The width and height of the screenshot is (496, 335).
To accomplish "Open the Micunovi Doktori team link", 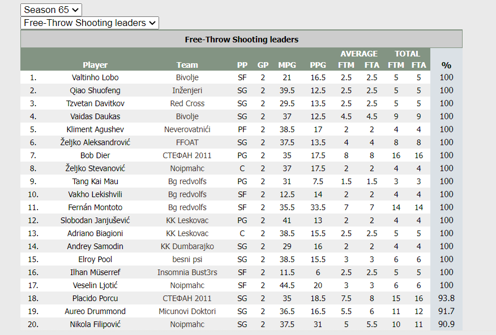I will pos(187,311).
